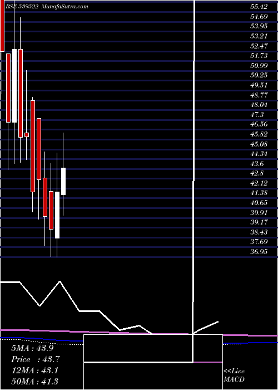Click the "BSE 539522 MunafaSutra.com" chart title
This screenshot has height=390, width=278.
tap(46, 7)
